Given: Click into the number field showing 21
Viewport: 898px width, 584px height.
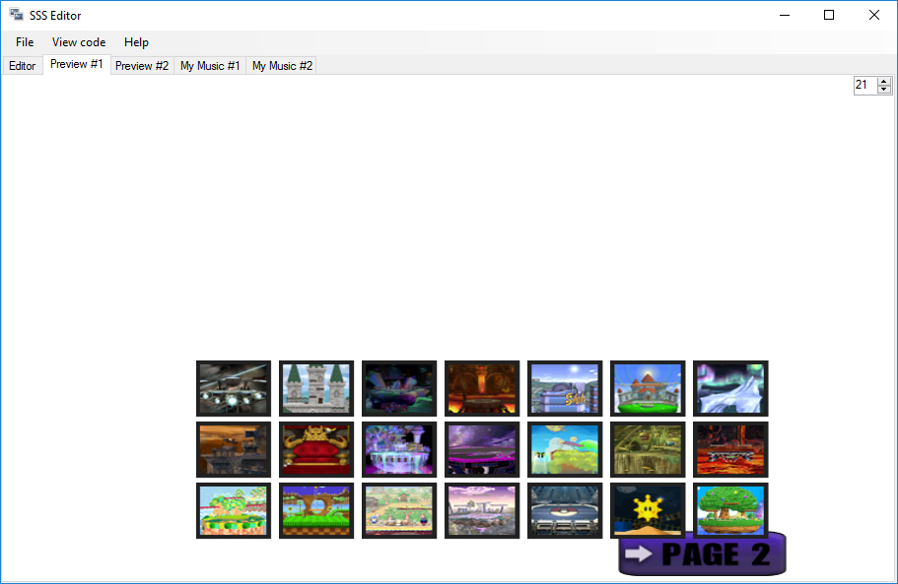Looking at the screenshot, I should click(865, 86).
